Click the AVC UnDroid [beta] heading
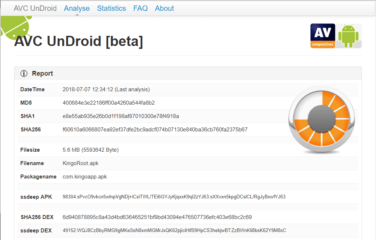 79,41
